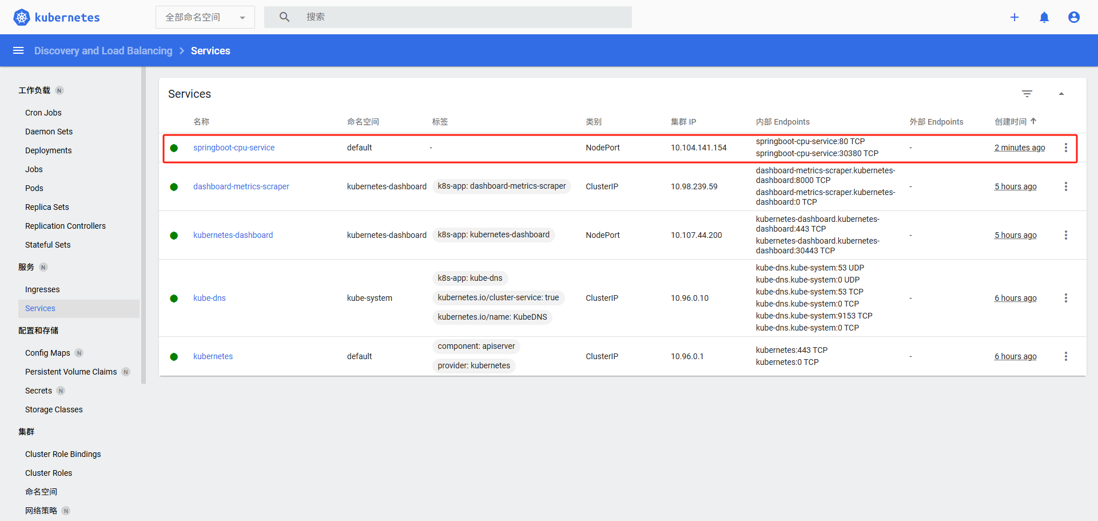Open 网络策略 in sidebar
This screenshot has height=521, width=1098.
(x=41, y=511)
